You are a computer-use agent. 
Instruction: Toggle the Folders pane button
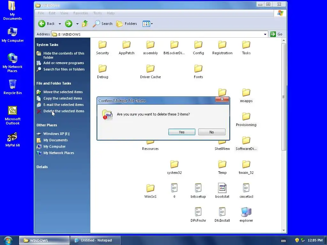126,24
